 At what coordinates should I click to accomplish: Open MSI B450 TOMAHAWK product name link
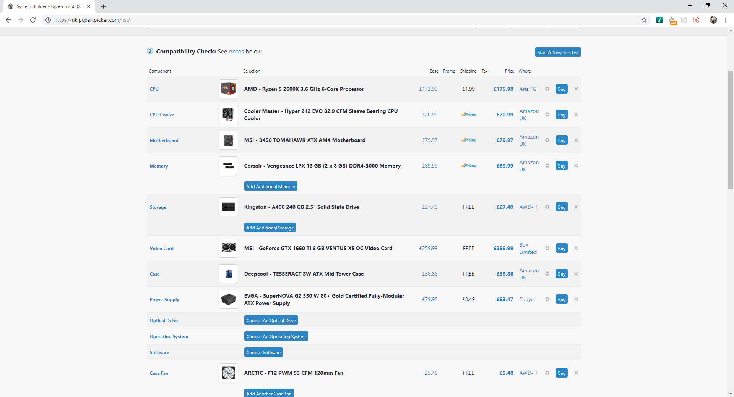tap(305, 140)
